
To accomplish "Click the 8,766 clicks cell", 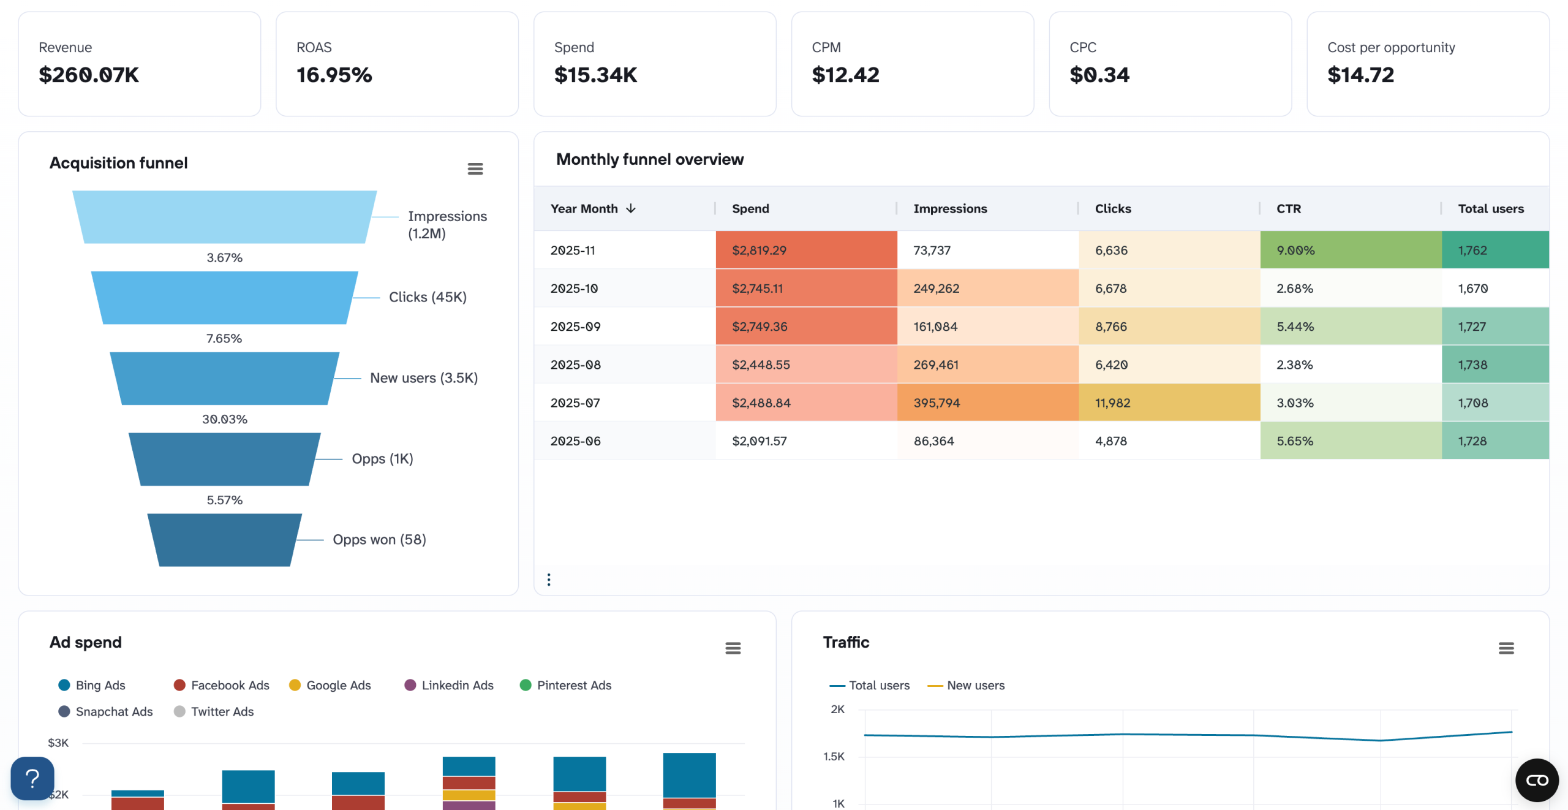I will pos(1169,327).
